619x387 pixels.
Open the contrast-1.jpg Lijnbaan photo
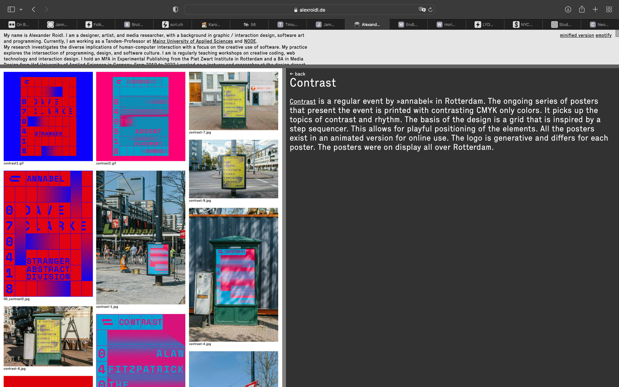141,237
